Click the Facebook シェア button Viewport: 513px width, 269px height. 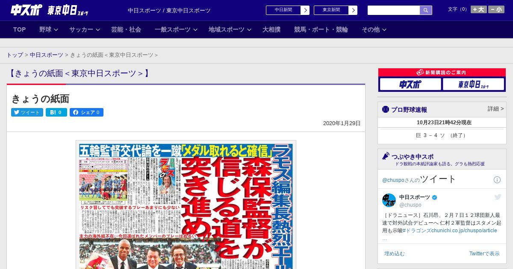[x=86, y=112]
